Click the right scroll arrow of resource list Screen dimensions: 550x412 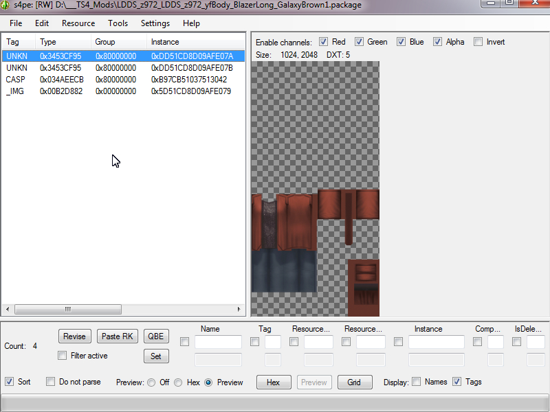239,309
